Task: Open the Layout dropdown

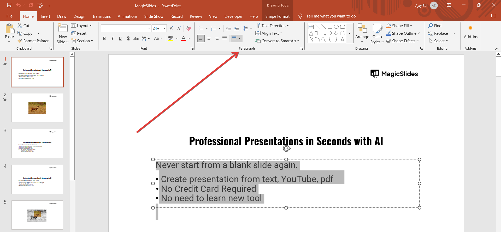Action: (x=81, y=26)
